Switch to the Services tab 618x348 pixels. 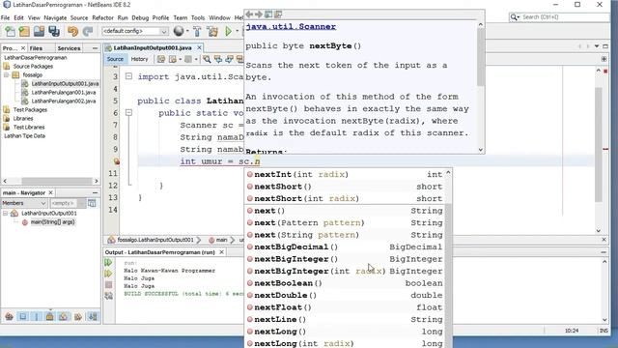(x=69, y=48)
